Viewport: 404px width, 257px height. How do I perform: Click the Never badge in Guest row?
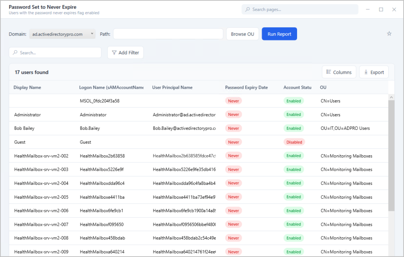pyautogui.click(x=234, y=142)
